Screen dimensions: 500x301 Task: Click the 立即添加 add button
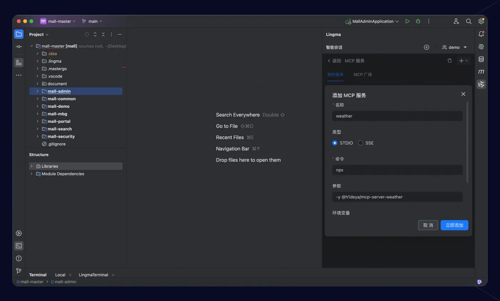point(454,225)
